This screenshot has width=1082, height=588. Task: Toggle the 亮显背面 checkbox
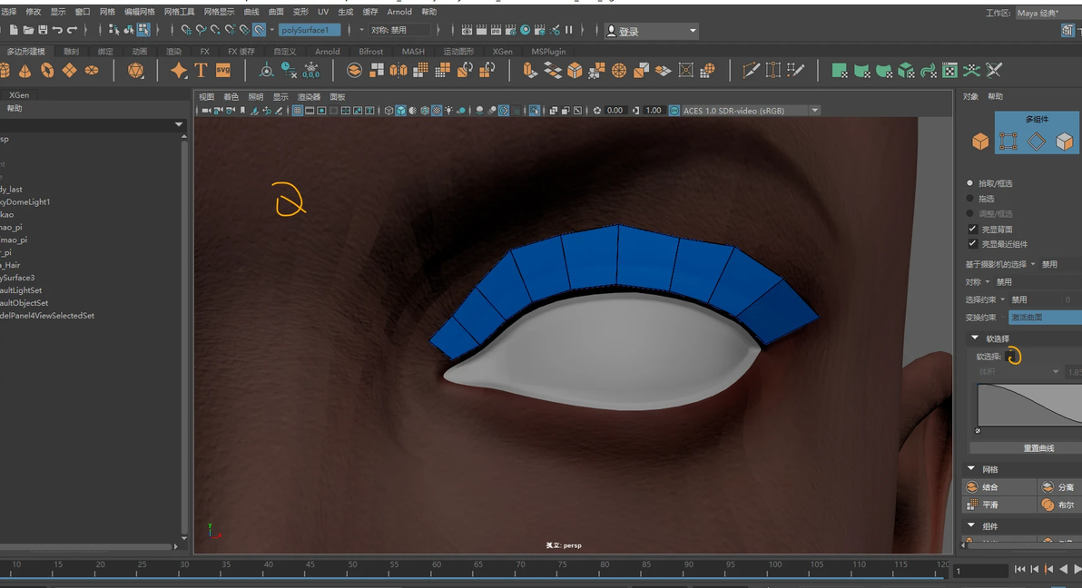(x=972, y=230)
